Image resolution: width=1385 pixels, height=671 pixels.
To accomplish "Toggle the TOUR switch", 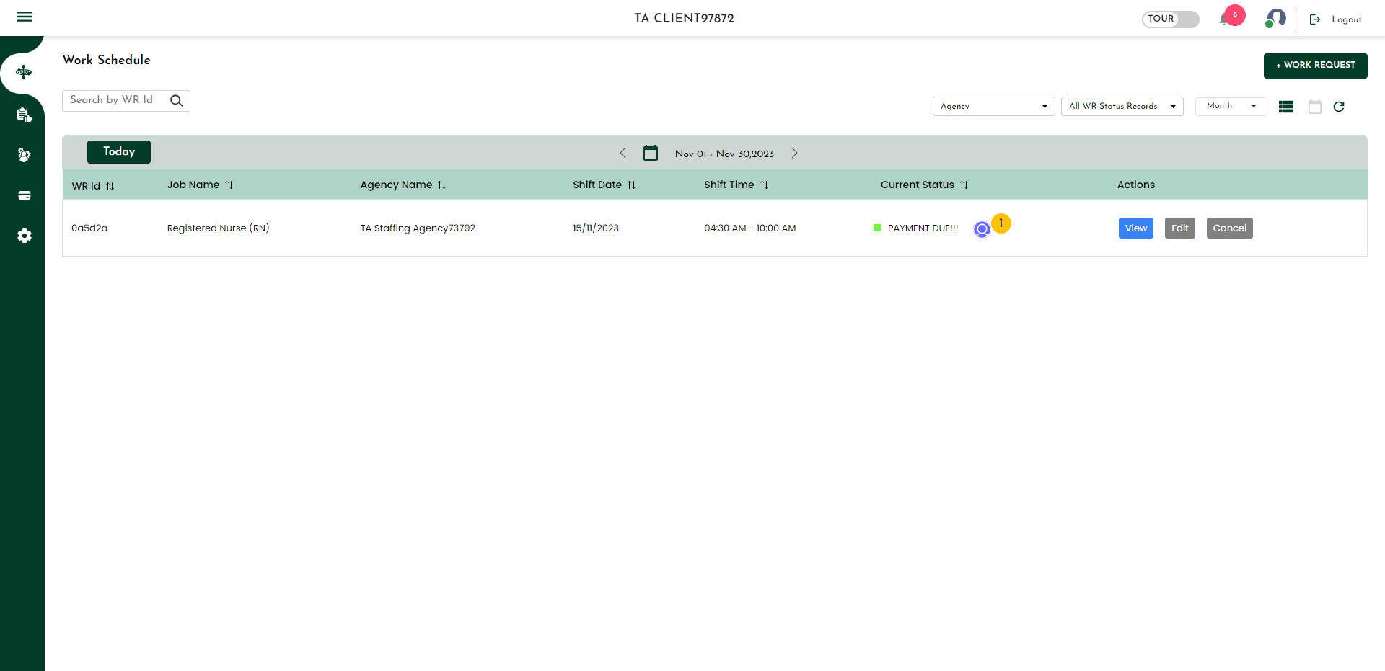I will click(1170, 19).
